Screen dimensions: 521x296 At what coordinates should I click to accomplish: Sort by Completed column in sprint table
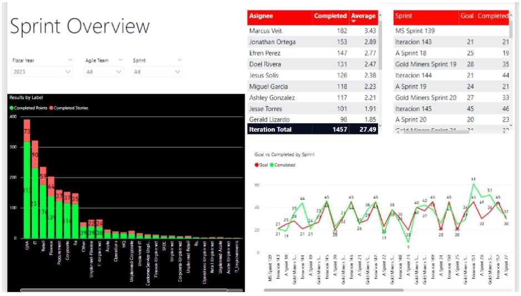click(x=493, y=18)
